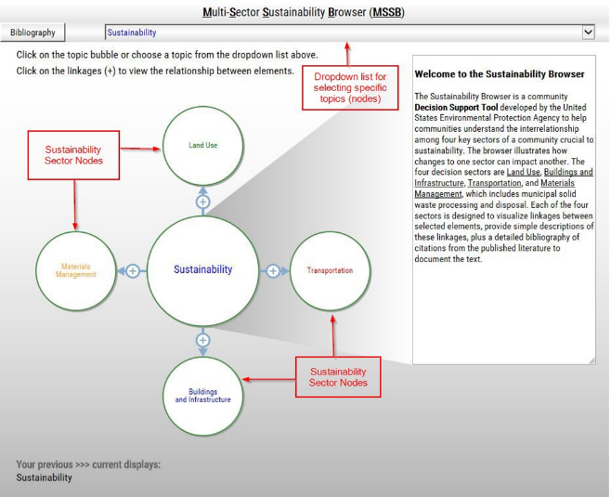611x497 pixels.
Task: Select the Land Use topic bubble
Action: click(x=202, y=145)
